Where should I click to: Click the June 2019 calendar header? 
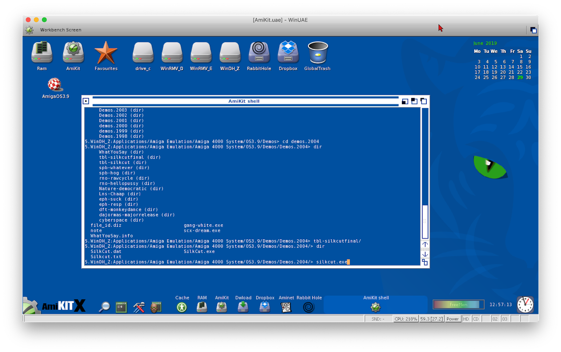(485, 43)
